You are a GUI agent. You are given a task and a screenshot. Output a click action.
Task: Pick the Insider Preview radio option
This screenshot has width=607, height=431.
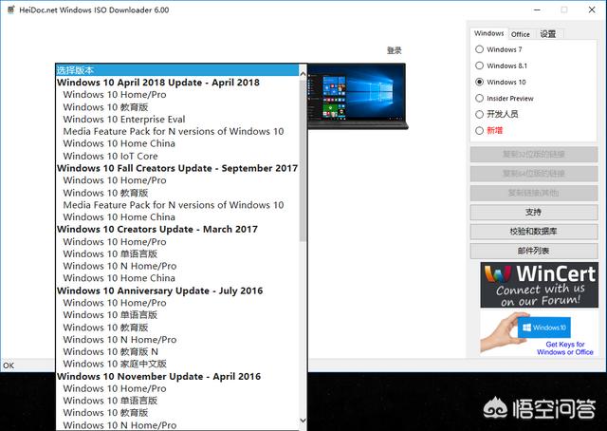pos(479,98)
